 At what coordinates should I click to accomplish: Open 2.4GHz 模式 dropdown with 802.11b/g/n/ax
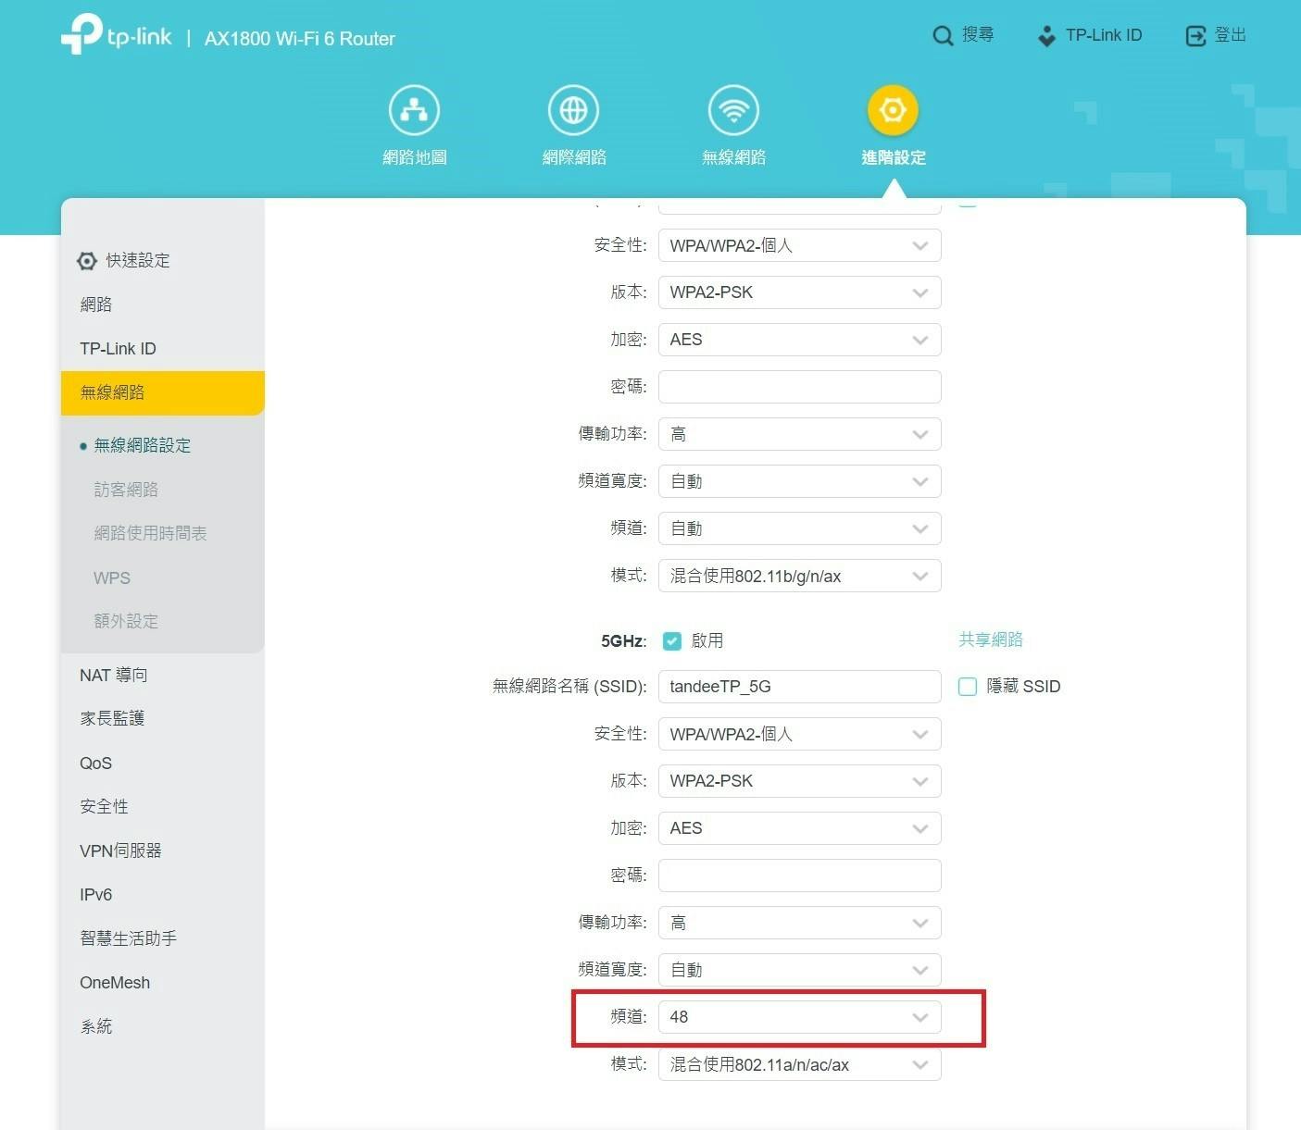coord(799,576)
